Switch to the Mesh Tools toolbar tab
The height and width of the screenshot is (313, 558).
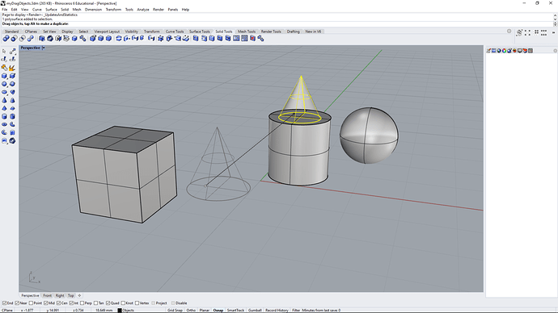pyautogui.click(x=247, y=31)
